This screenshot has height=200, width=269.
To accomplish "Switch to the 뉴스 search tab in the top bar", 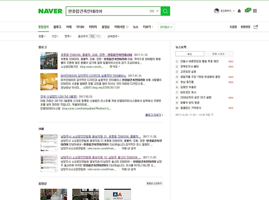I will point(135,27).
